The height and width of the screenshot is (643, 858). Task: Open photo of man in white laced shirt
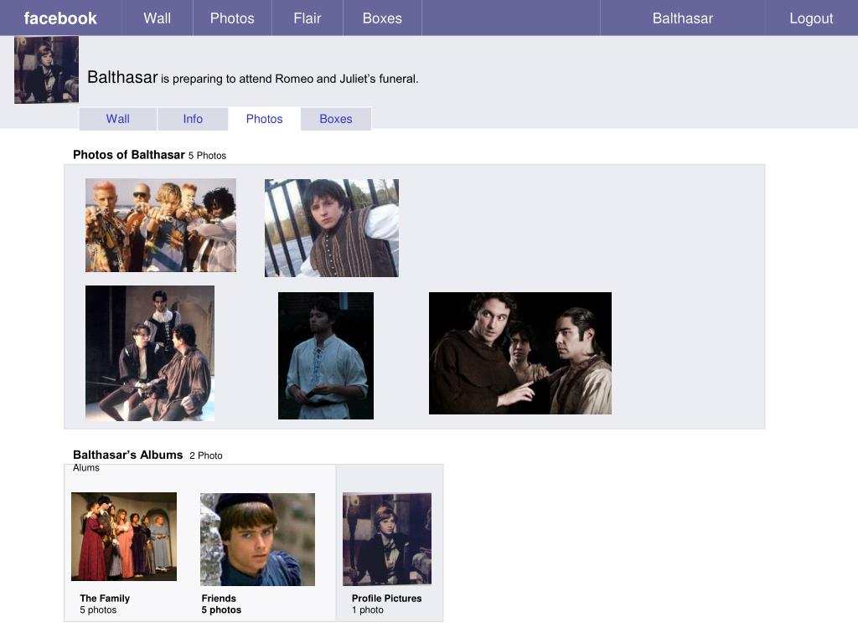[326, 356]
